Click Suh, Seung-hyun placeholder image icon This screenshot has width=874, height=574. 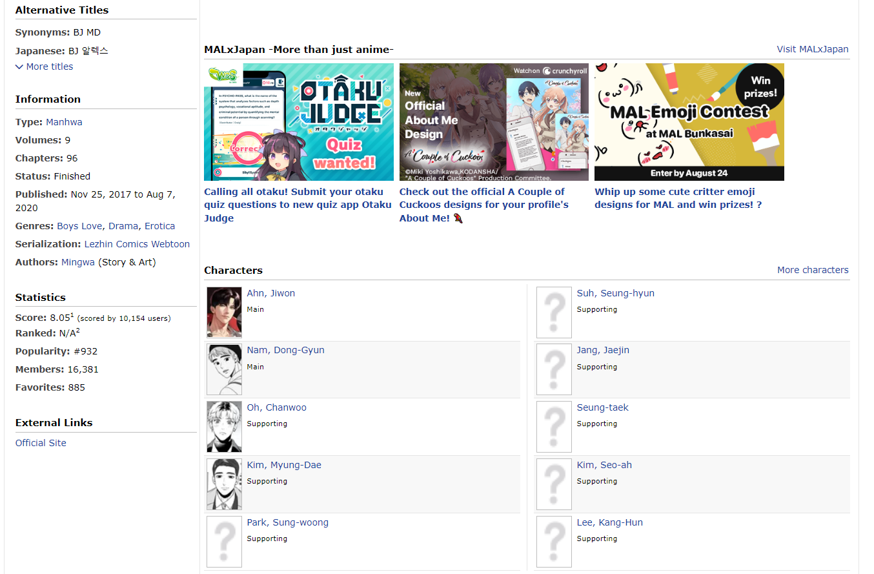click(554, 313)
